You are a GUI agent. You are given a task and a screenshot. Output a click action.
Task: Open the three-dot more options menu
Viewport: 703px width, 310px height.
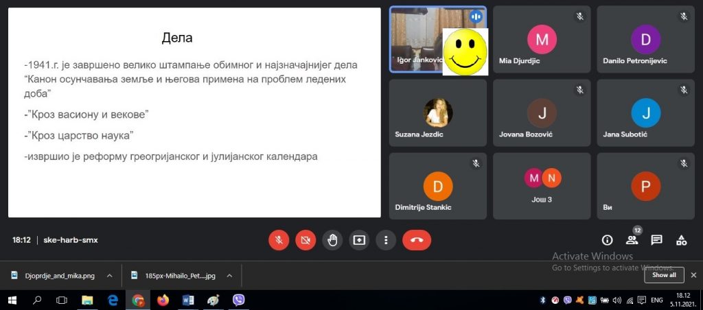pyautogui.click(x=386, y=240)
